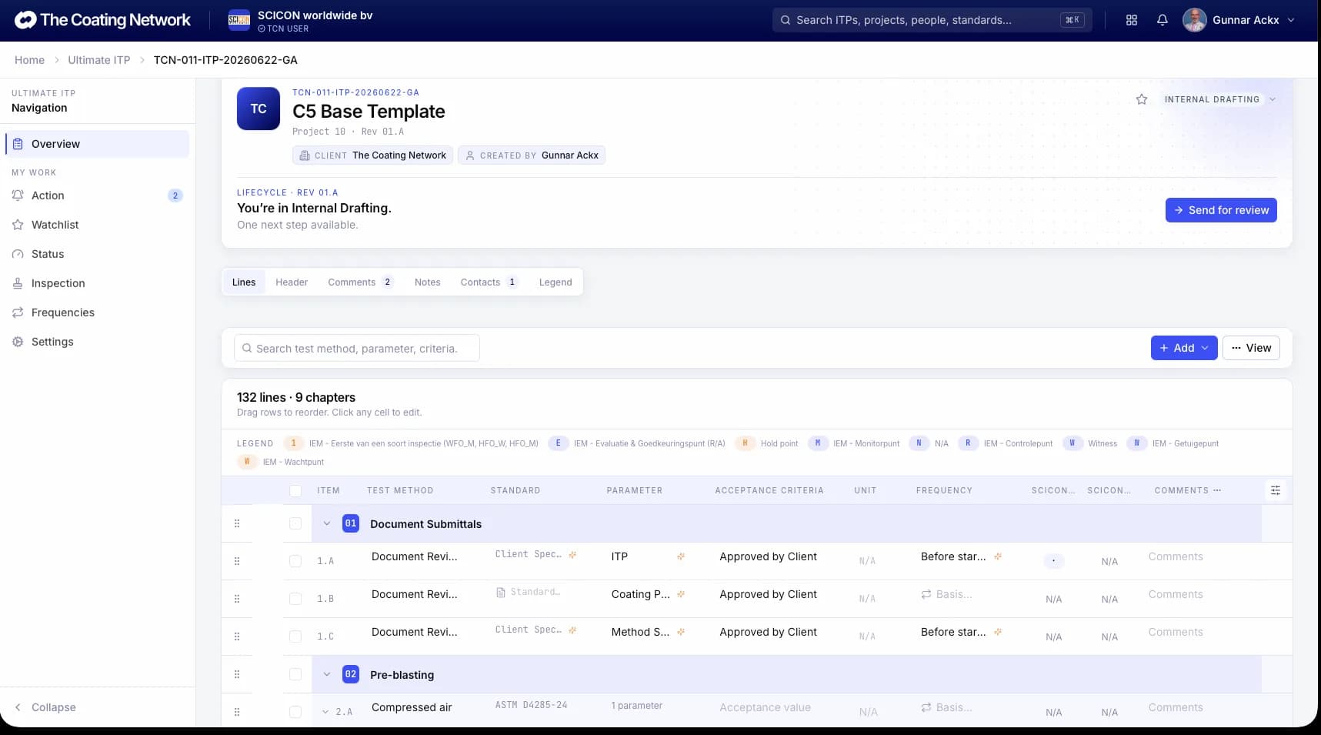1321x735 pixels.
Task: Open Action in the sidebar
Action: 97,195
